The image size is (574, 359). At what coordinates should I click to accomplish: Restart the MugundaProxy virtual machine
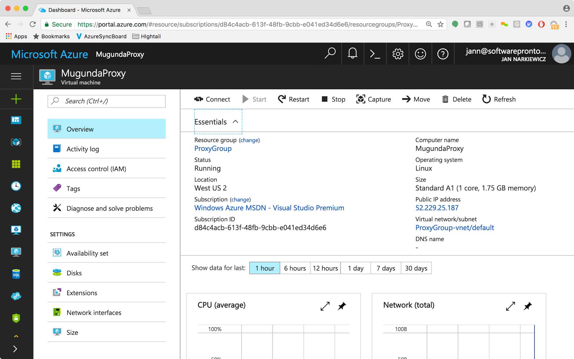pos(293,99)
